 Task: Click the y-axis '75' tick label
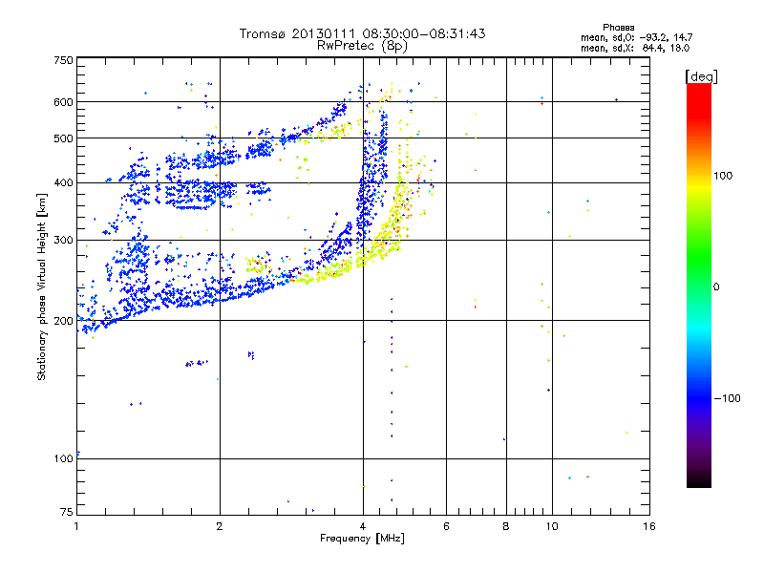pos(67,512)
